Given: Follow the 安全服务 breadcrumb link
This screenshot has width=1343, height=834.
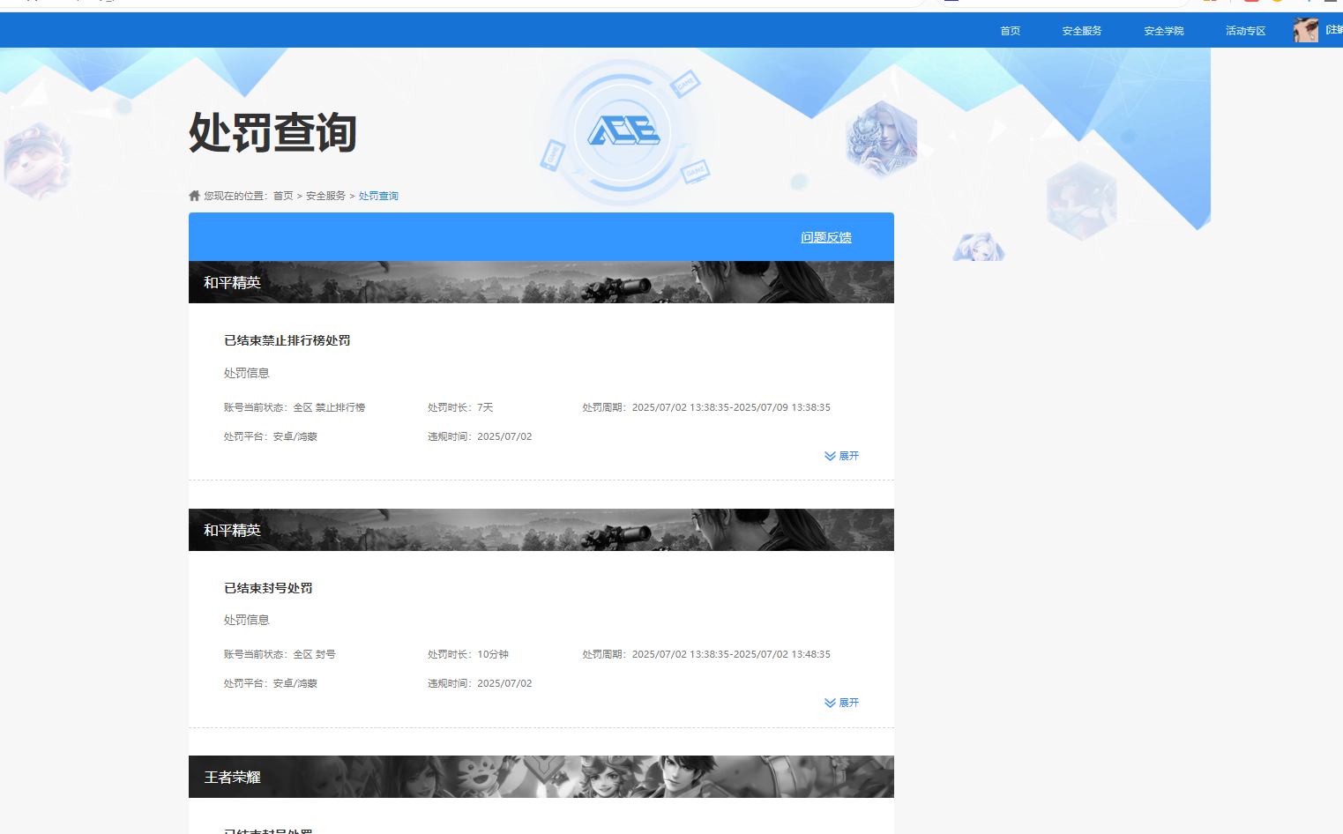Looking at the screenshot, I should pos(325,196).
